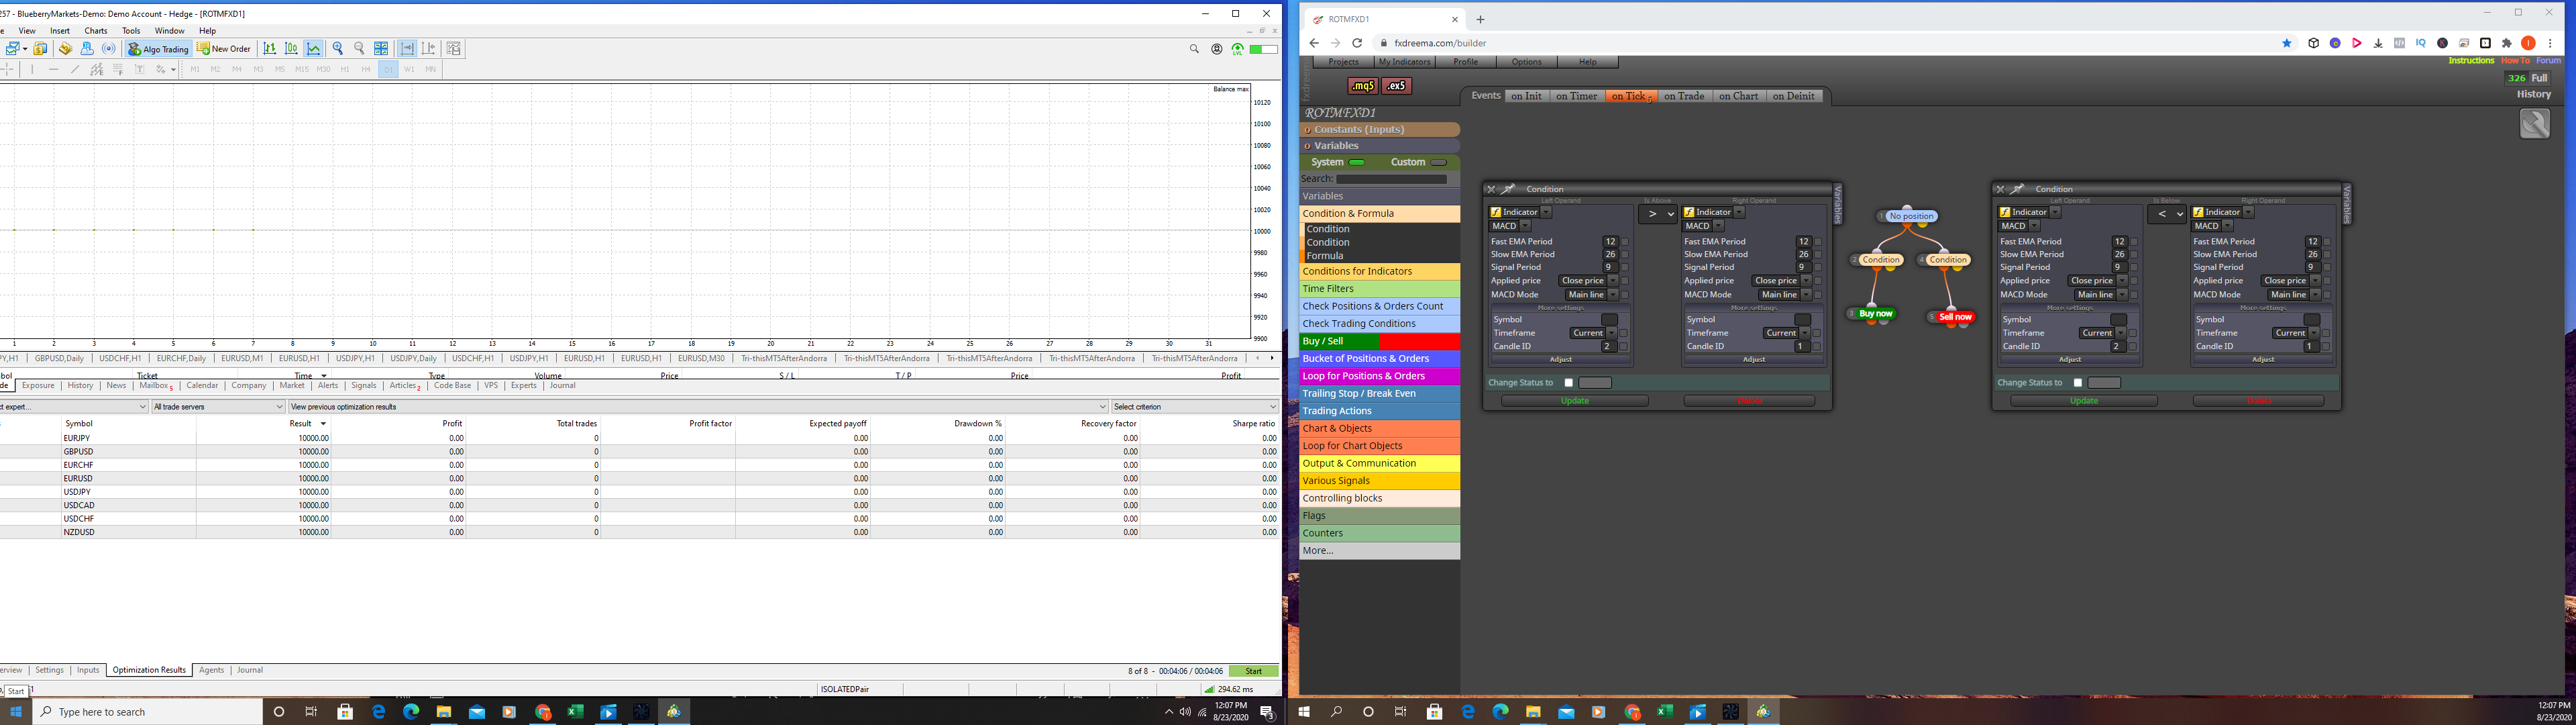
Task: Open the Is Below operator dropdown
Action: click(2166, 213)
